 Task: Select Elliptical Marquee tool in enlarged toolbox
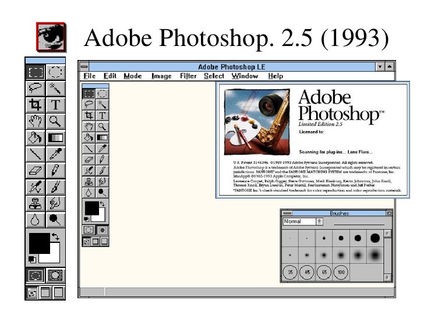tap(55, 72)
